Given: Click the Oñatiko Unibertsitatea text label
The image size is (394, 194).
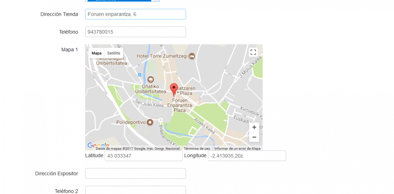Looking at the screenshot, I should 150,89.
